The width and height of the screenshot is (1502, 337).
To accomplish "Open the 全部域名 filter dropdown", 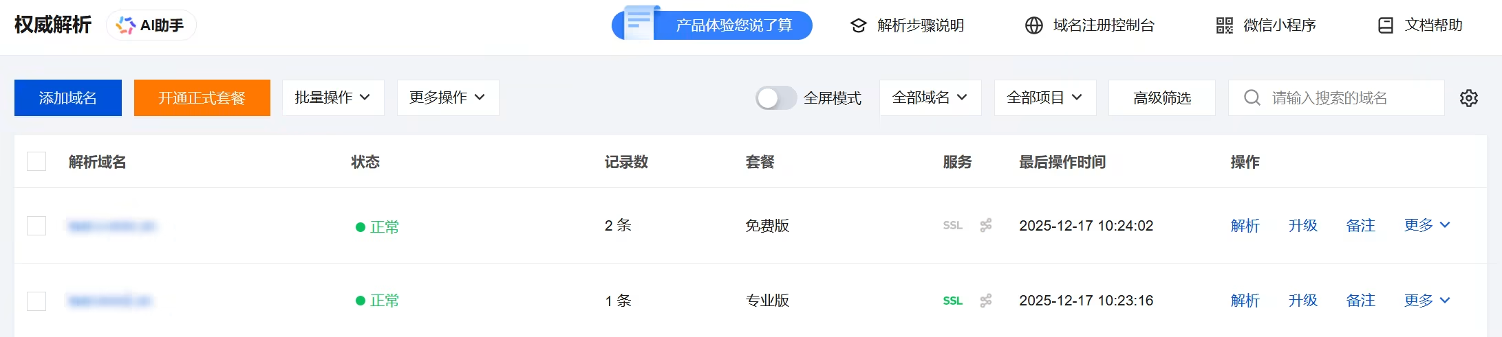I will click(930, 97).
